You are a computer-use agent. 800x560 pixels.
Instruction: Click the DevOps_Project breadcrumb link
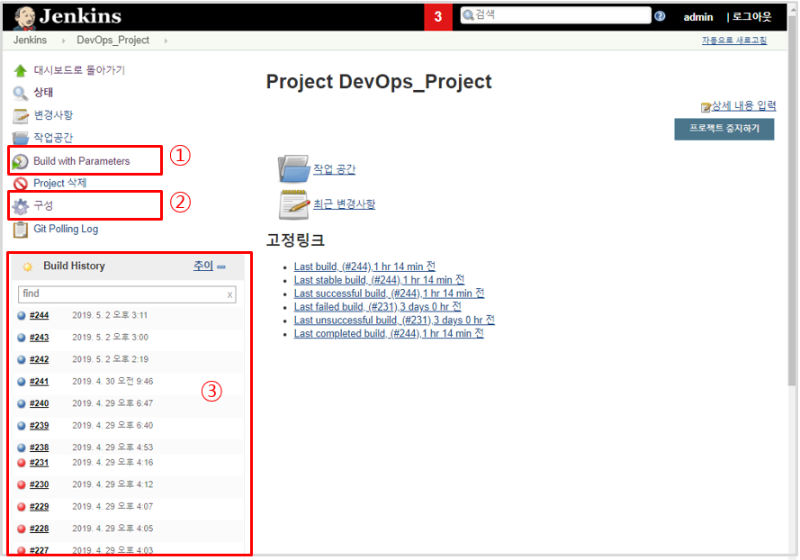(112, 41)
